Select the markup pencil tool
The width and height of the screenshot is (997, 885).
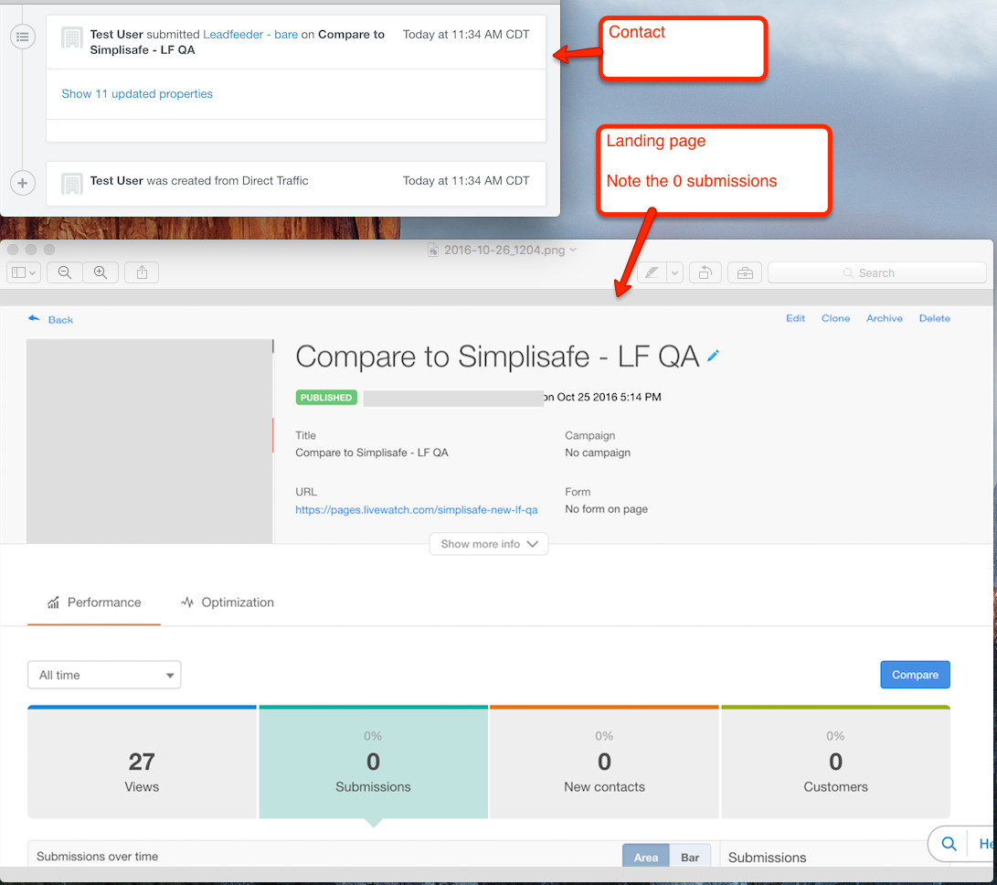[x=651, y=272]
